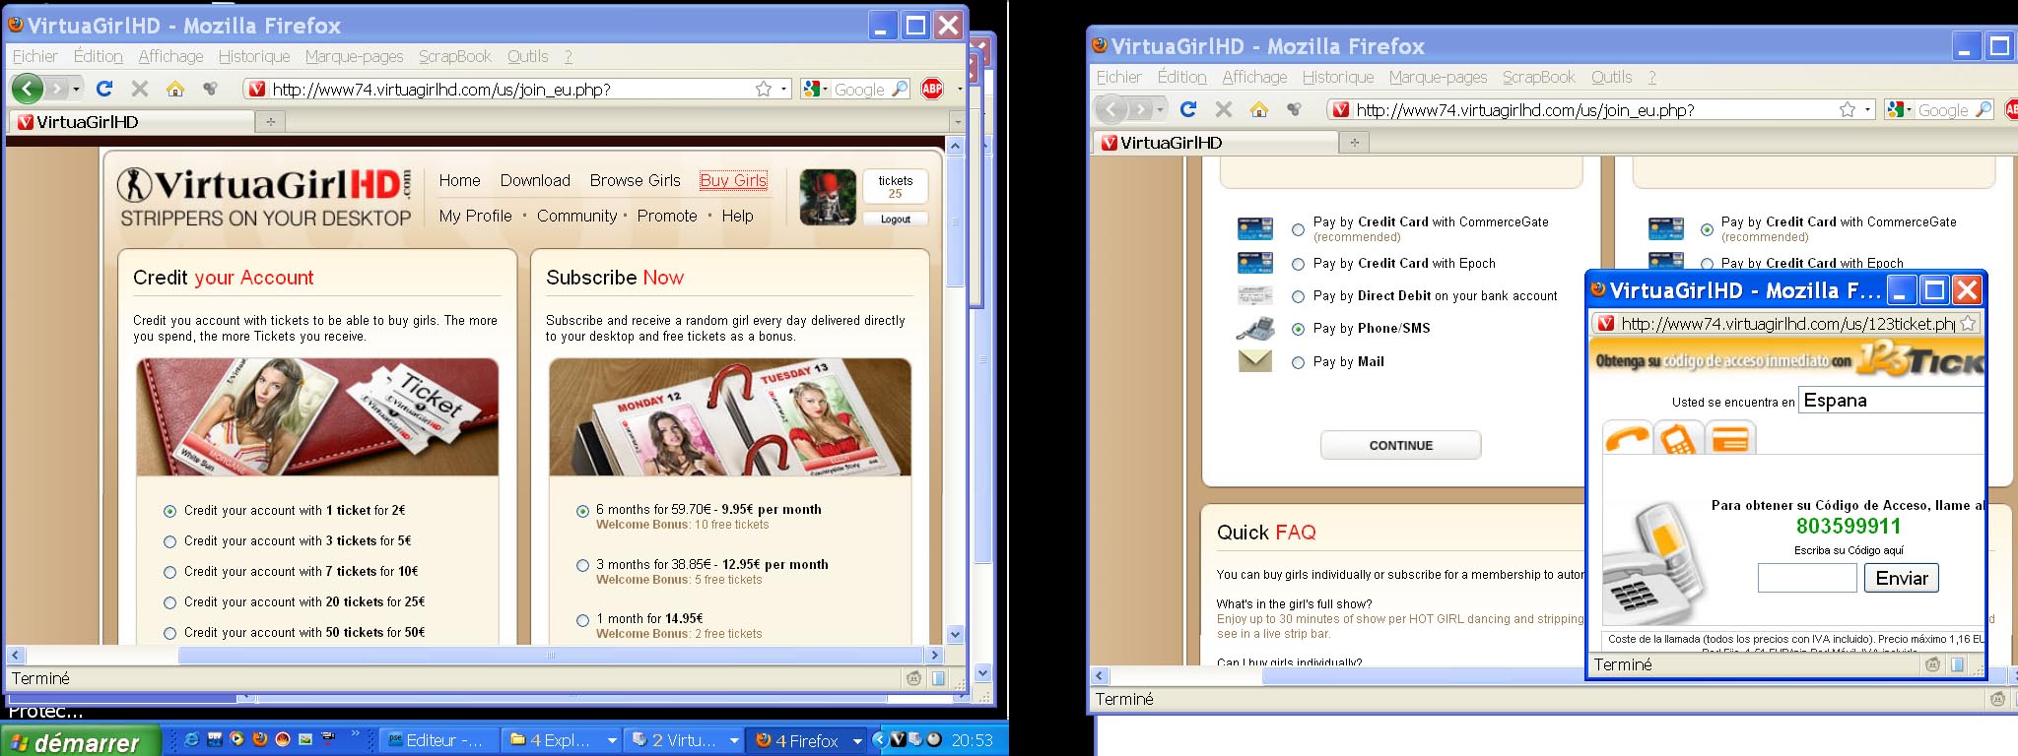Click user avatar picture near tickets box
This screenshot has height=756, width=2018.
(828, 197)
